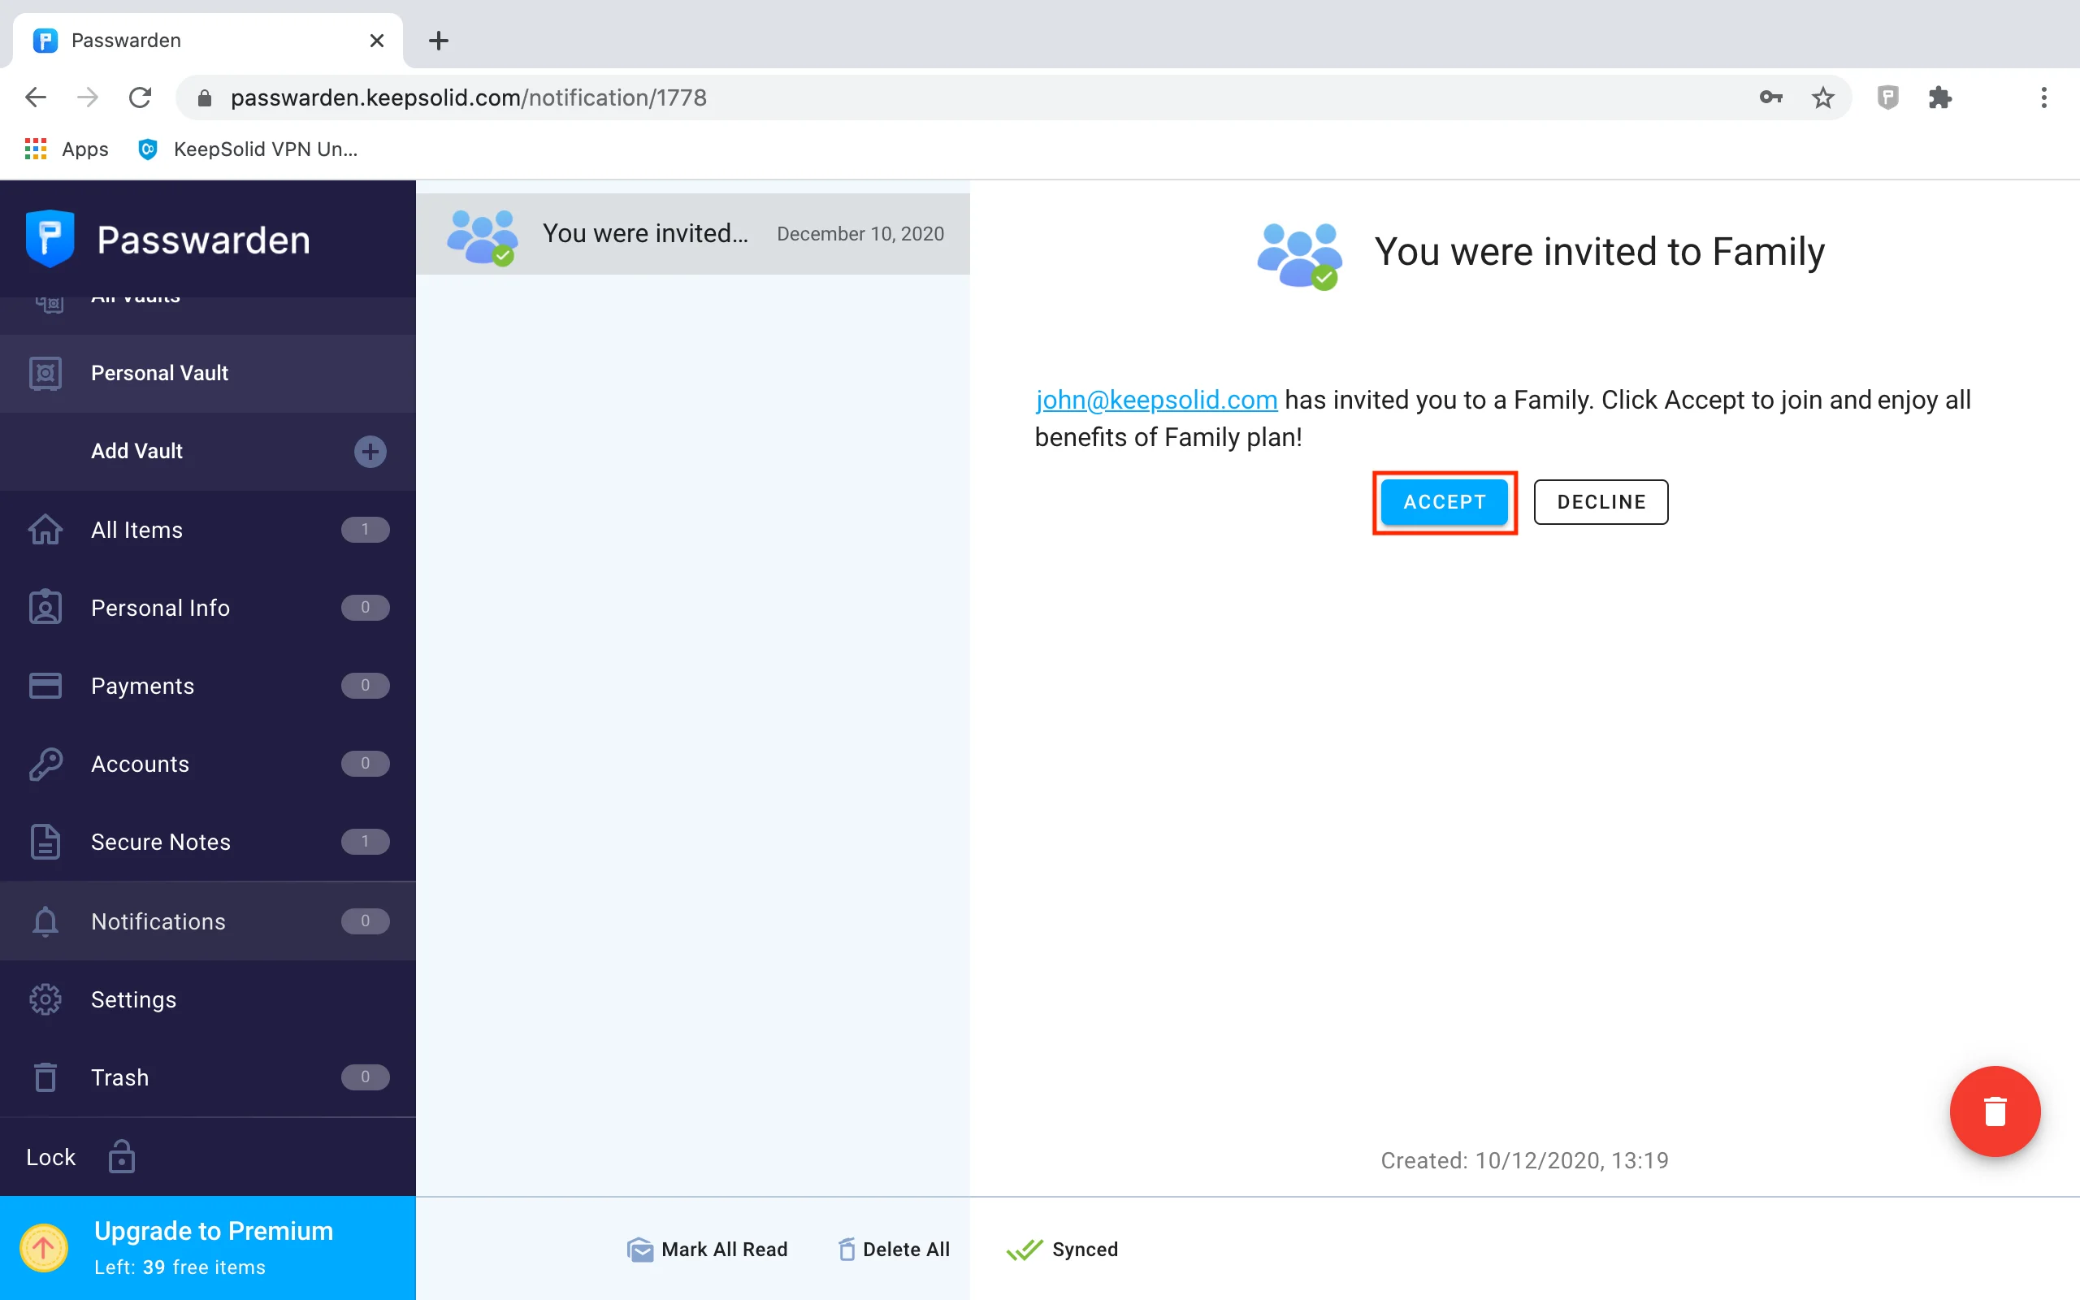
Task: Open the Trash section
Action: coord(120,1077)
